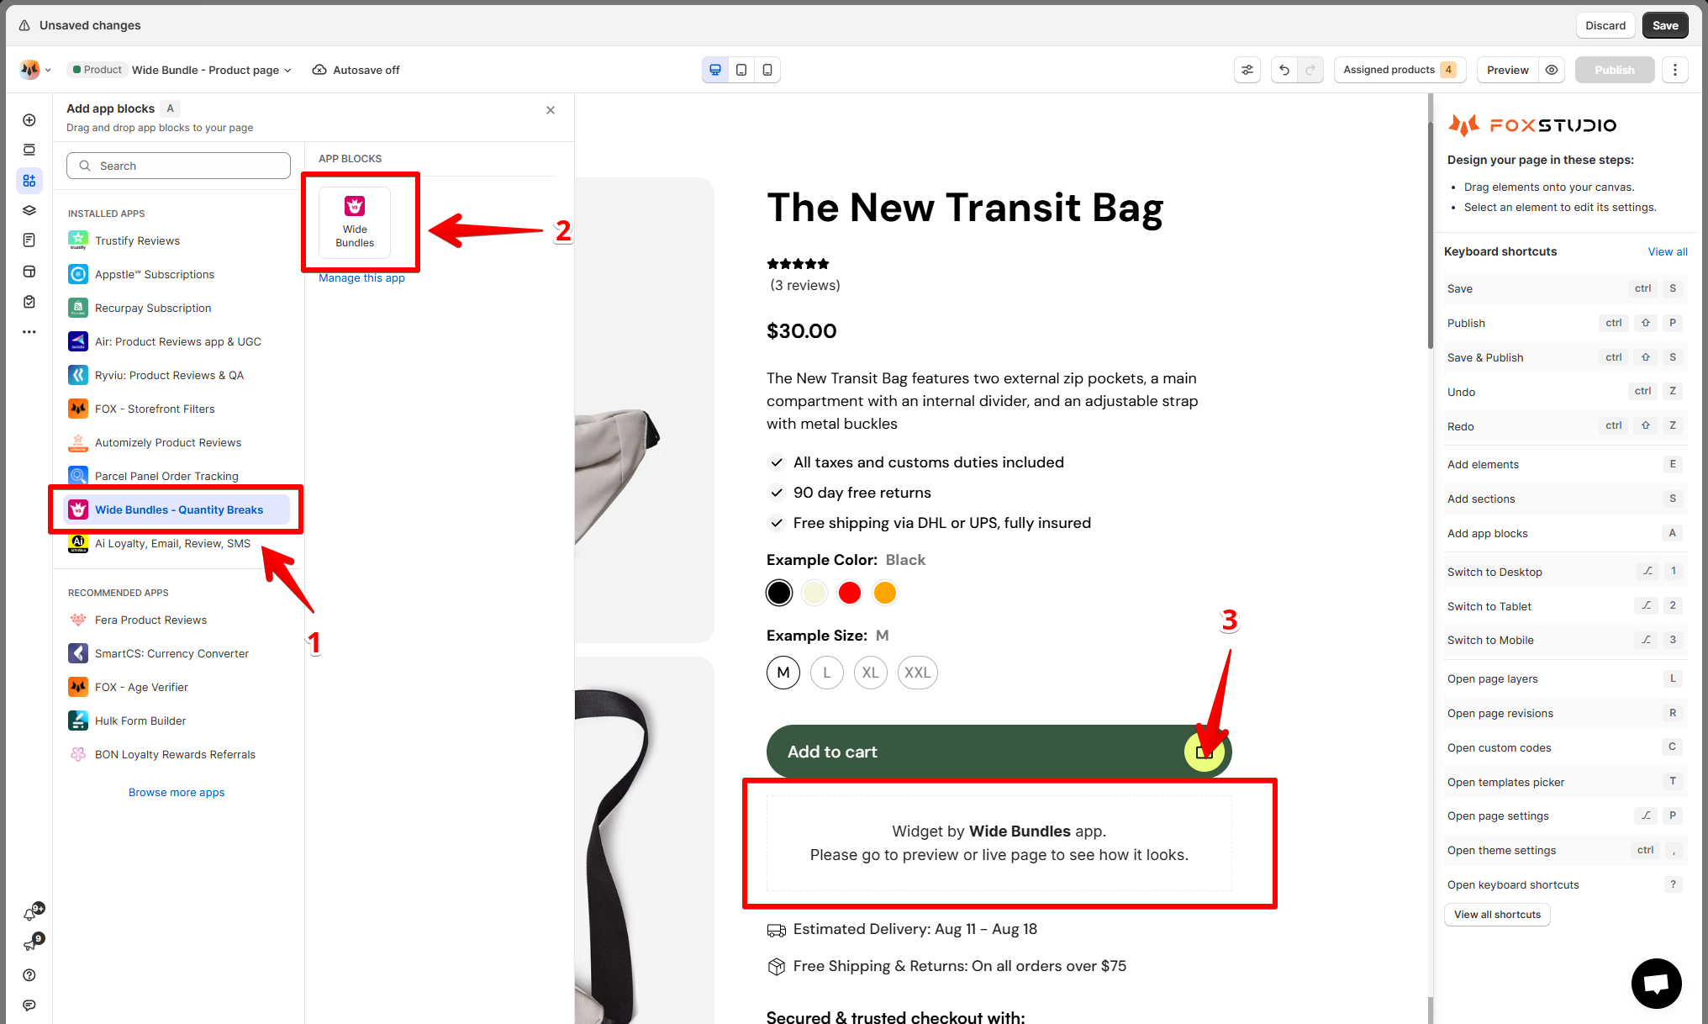Choose the red color swatch
This screenshot has width=1708, height=1024.
(850, 593)
